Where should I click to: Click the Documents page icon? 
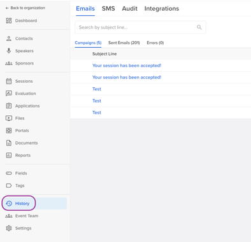pyautogui.click(x=9, y=143)
